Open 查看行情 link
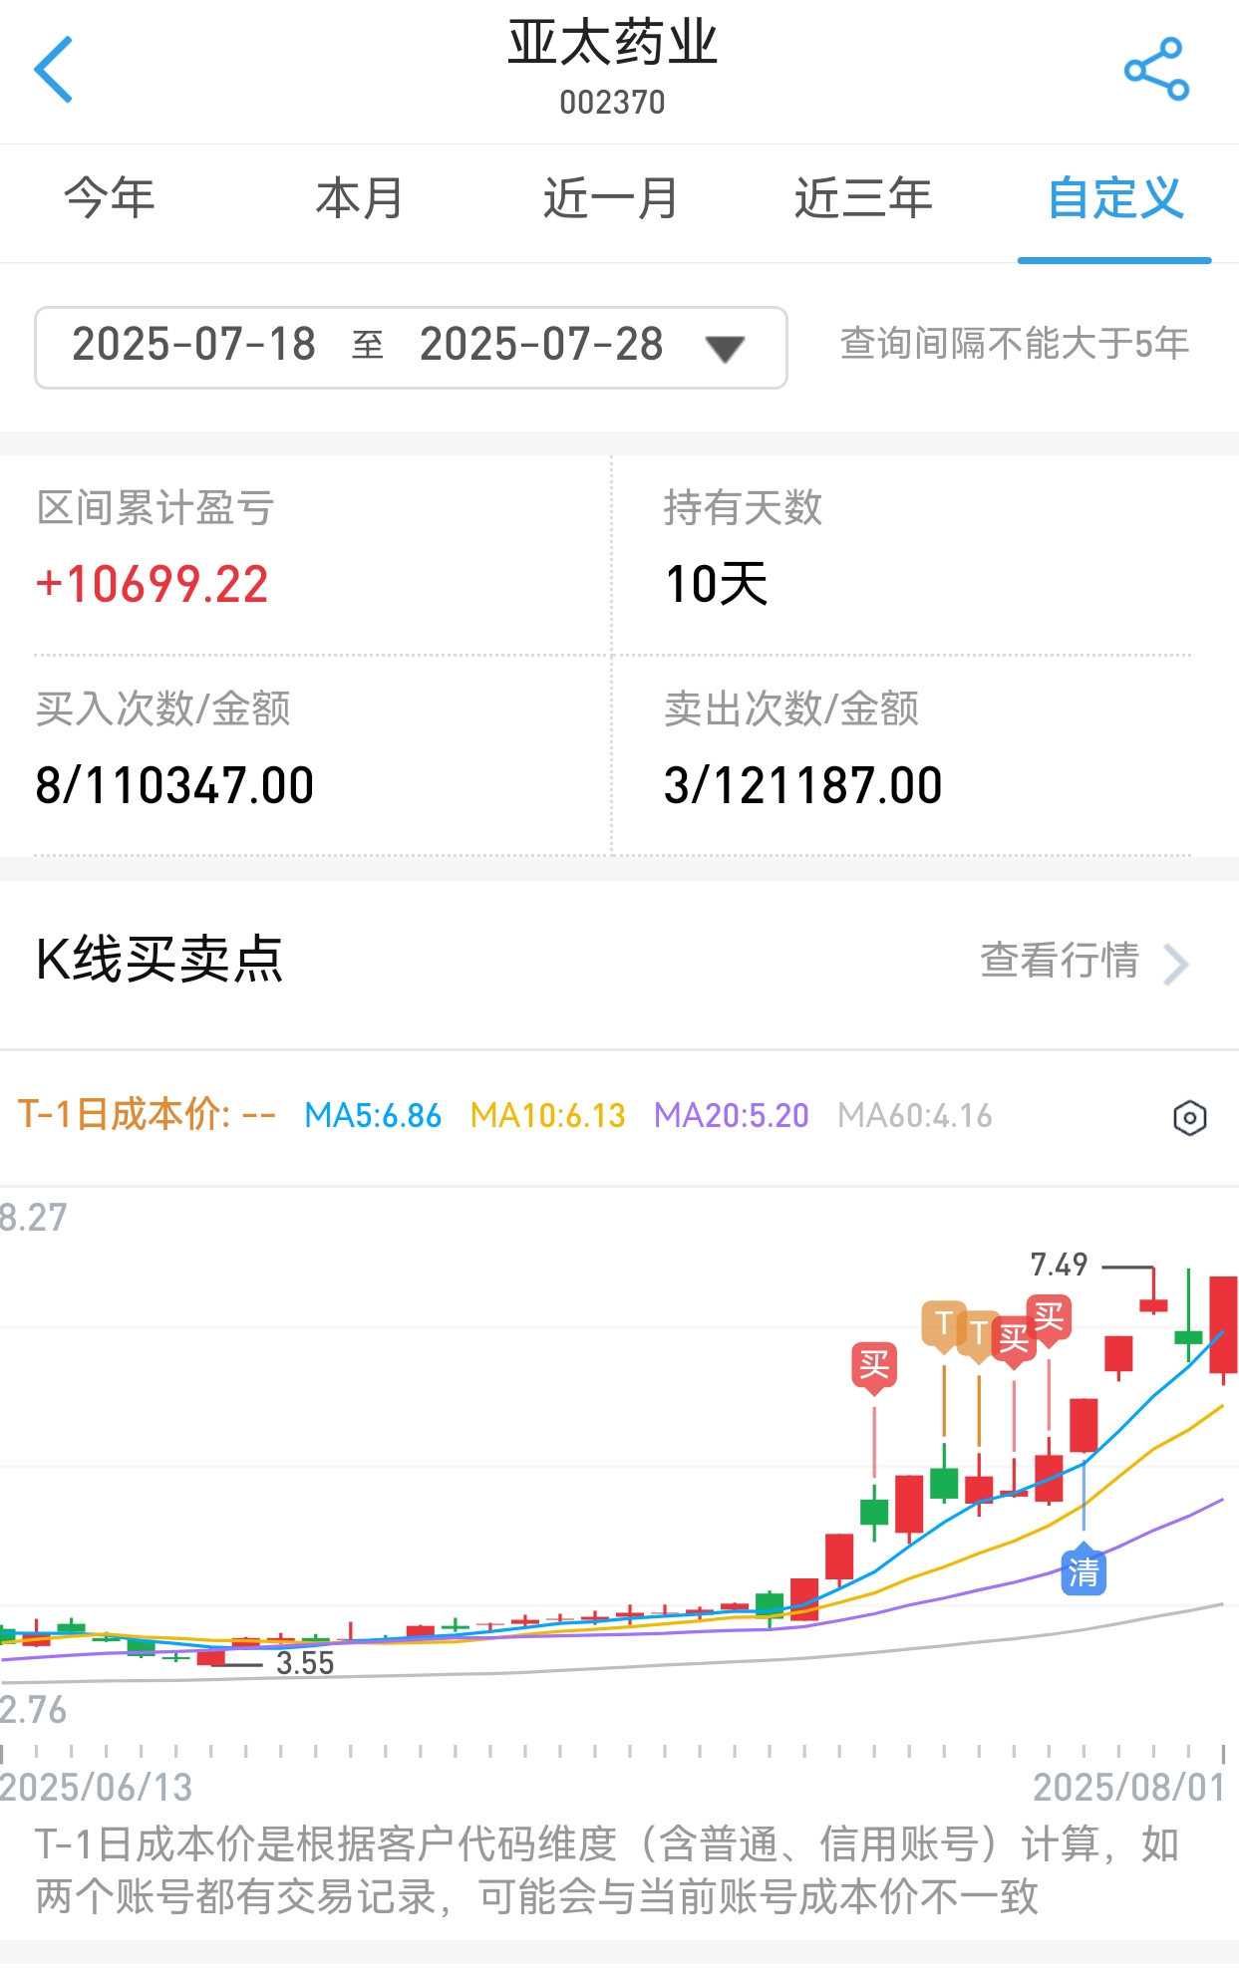This screenshot has height=1978, width=1239. coord(1060,960)
